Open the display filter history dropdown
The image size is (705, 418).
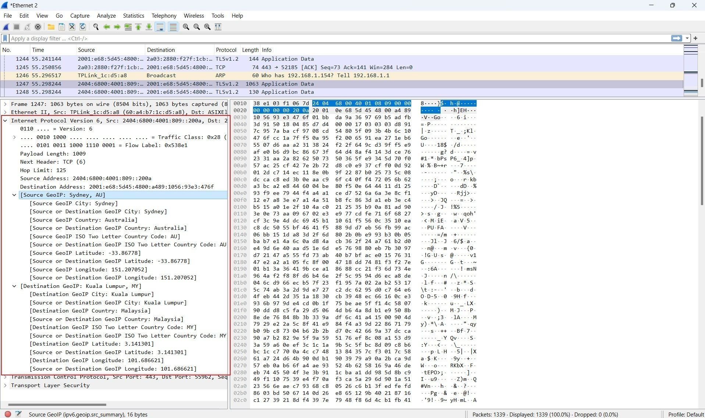point(687,38)
